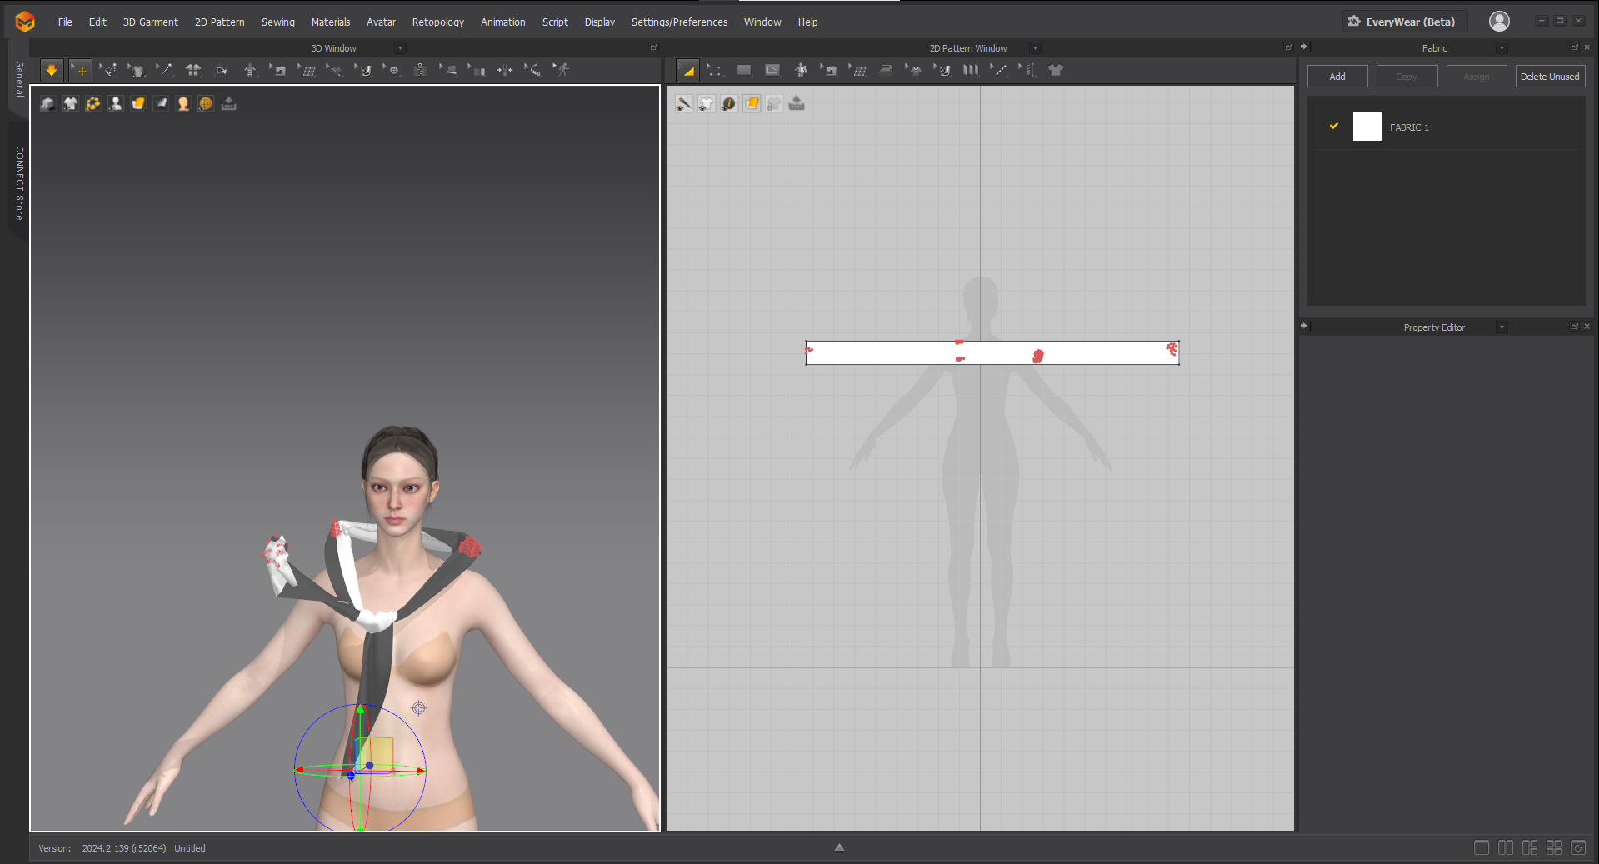Select the Pleats fold tool in 2D toolbar
Image resolution: width=1599 pixels, height=864 pixels.
point(971,71)
